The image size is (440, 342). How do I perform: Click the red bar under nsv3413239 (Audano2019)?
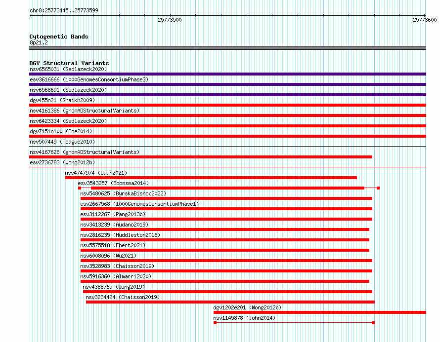pyautogui.click(x=225, y=229)
